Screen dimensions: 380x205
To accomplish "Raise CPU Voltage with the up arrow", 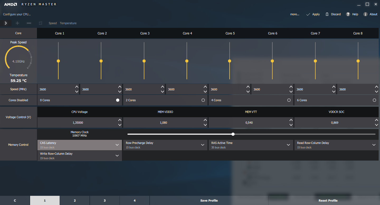I will (120, 120).
